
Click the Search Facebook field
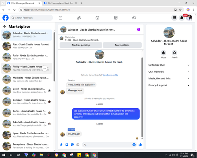[x=32, y=18]
